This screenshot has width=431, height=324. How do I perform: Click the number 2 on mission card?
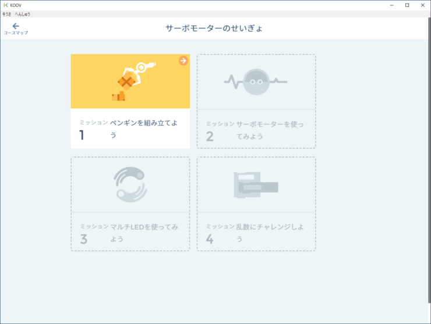210,137
